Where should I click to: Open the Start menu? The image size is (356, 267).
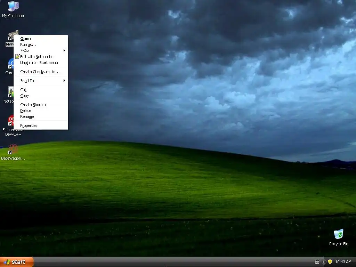tap(17, 262)
